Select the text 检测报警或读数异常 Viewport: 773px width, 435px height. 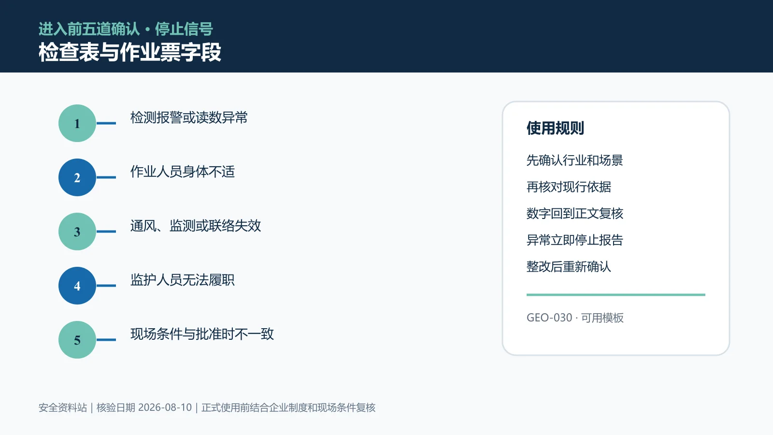coord(189,117)
